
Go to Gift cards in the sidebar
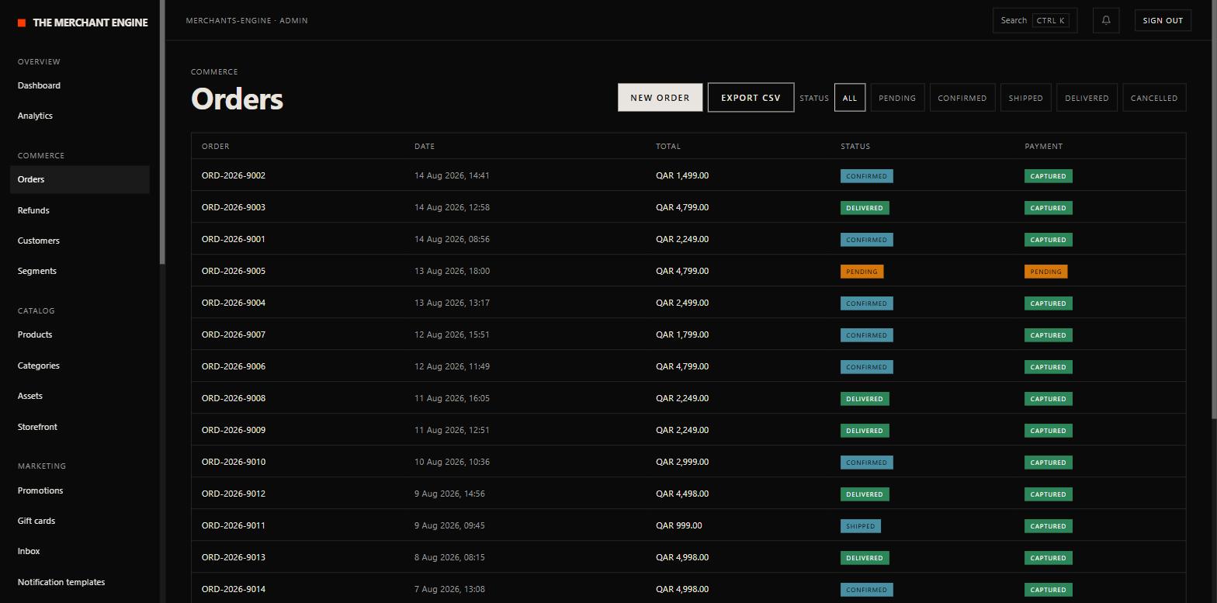tap(79, 521)
